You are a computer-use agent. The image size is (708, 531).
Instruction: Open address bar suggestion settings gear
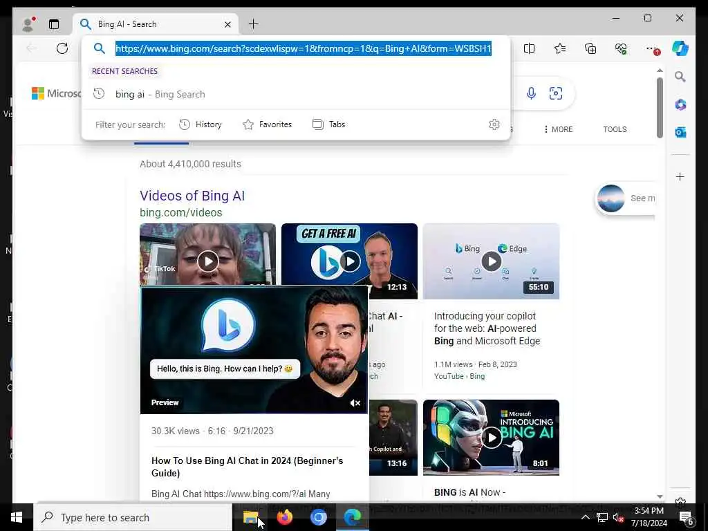(x=494, y=124)
